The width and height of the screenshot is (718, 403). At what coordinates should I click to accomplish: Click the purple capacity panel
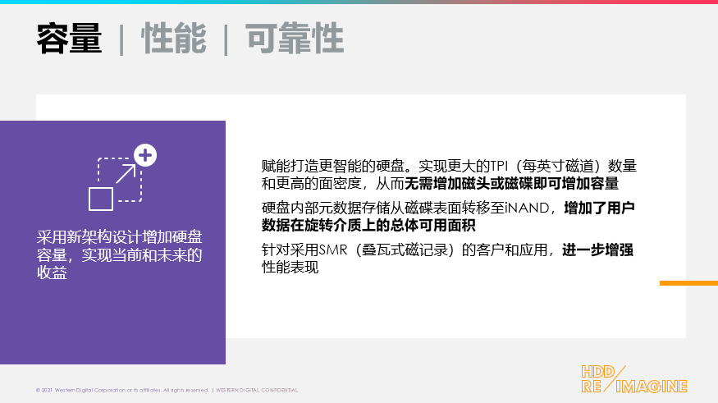click(x=112, y=242)
